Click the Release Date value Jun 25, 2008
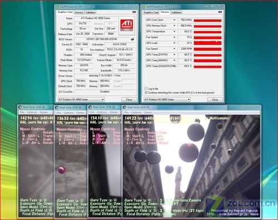Screen dimensions: 278x220 point(83,34)
